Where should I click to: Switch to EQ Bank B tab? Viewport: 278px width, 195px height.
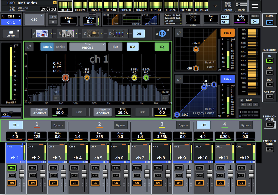click(60, 47)
